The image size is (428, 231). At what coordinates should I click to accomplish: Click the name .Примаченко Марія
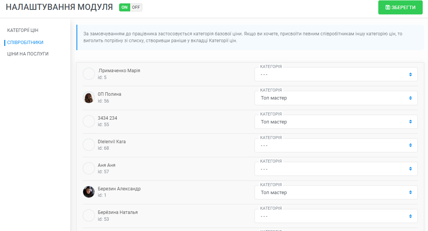(x=119, y=71)
